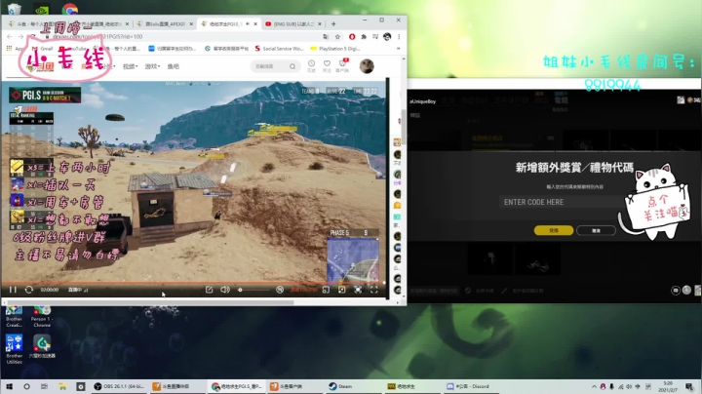The width and height of the screenshot is (702, 394).
Task: Click the aUniqueBoy username in PUBG window
Action: pyautogui.click(x=422, y=101)
